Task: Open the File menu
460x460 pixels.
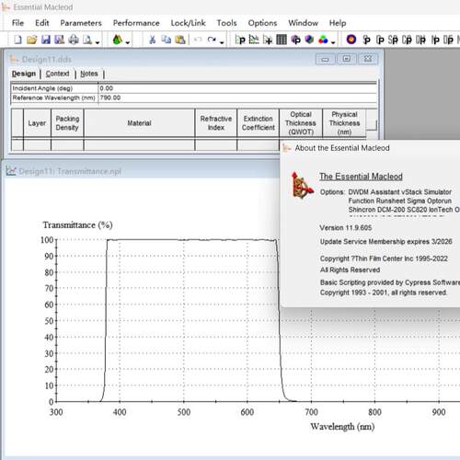Action: 17,23
